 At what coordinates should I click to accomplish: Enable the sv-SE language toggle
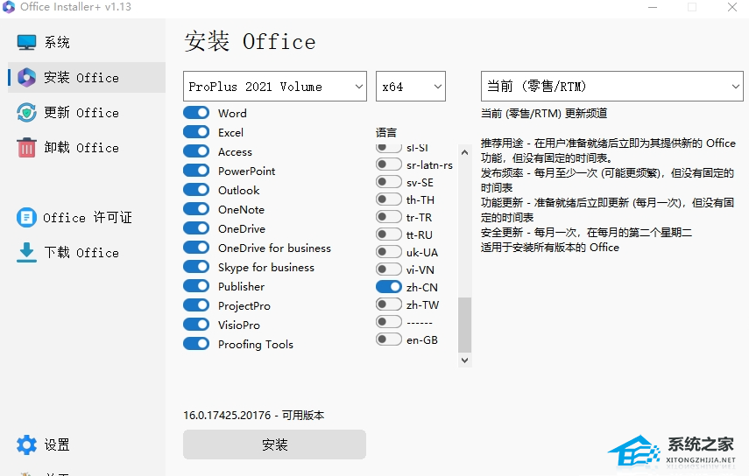tap(388, 182)
